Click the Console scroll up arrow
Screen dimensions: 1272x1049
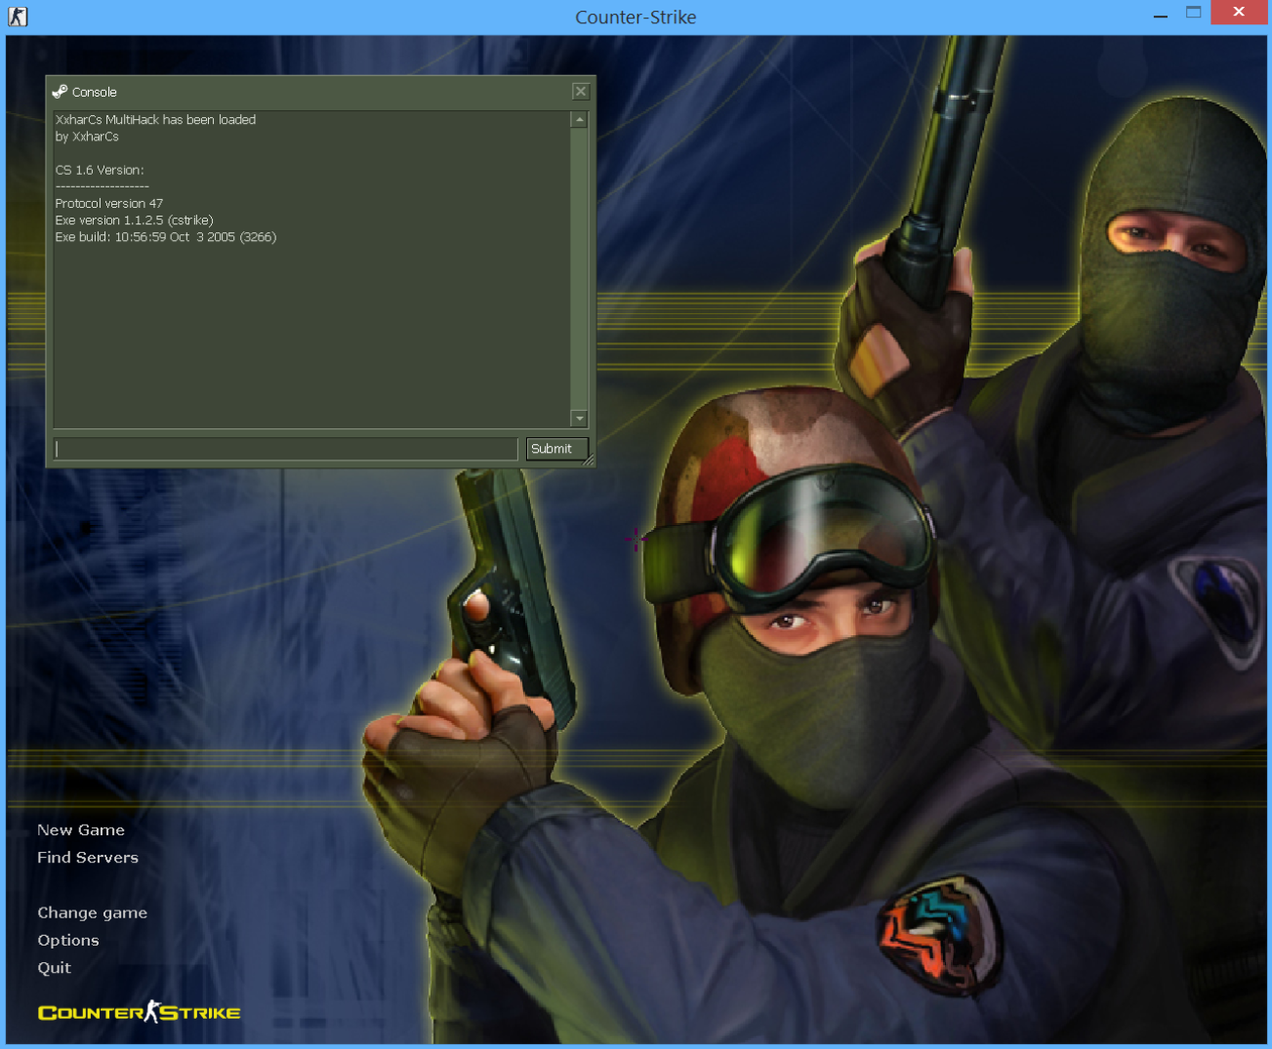[579, 120]
